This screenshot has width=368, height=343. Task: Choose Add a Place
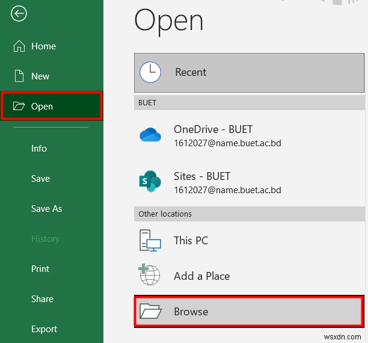click(x=250, y=276)
